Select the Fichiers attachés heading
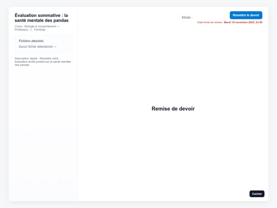This screenshot has width=277, height=208. [31, 41]
